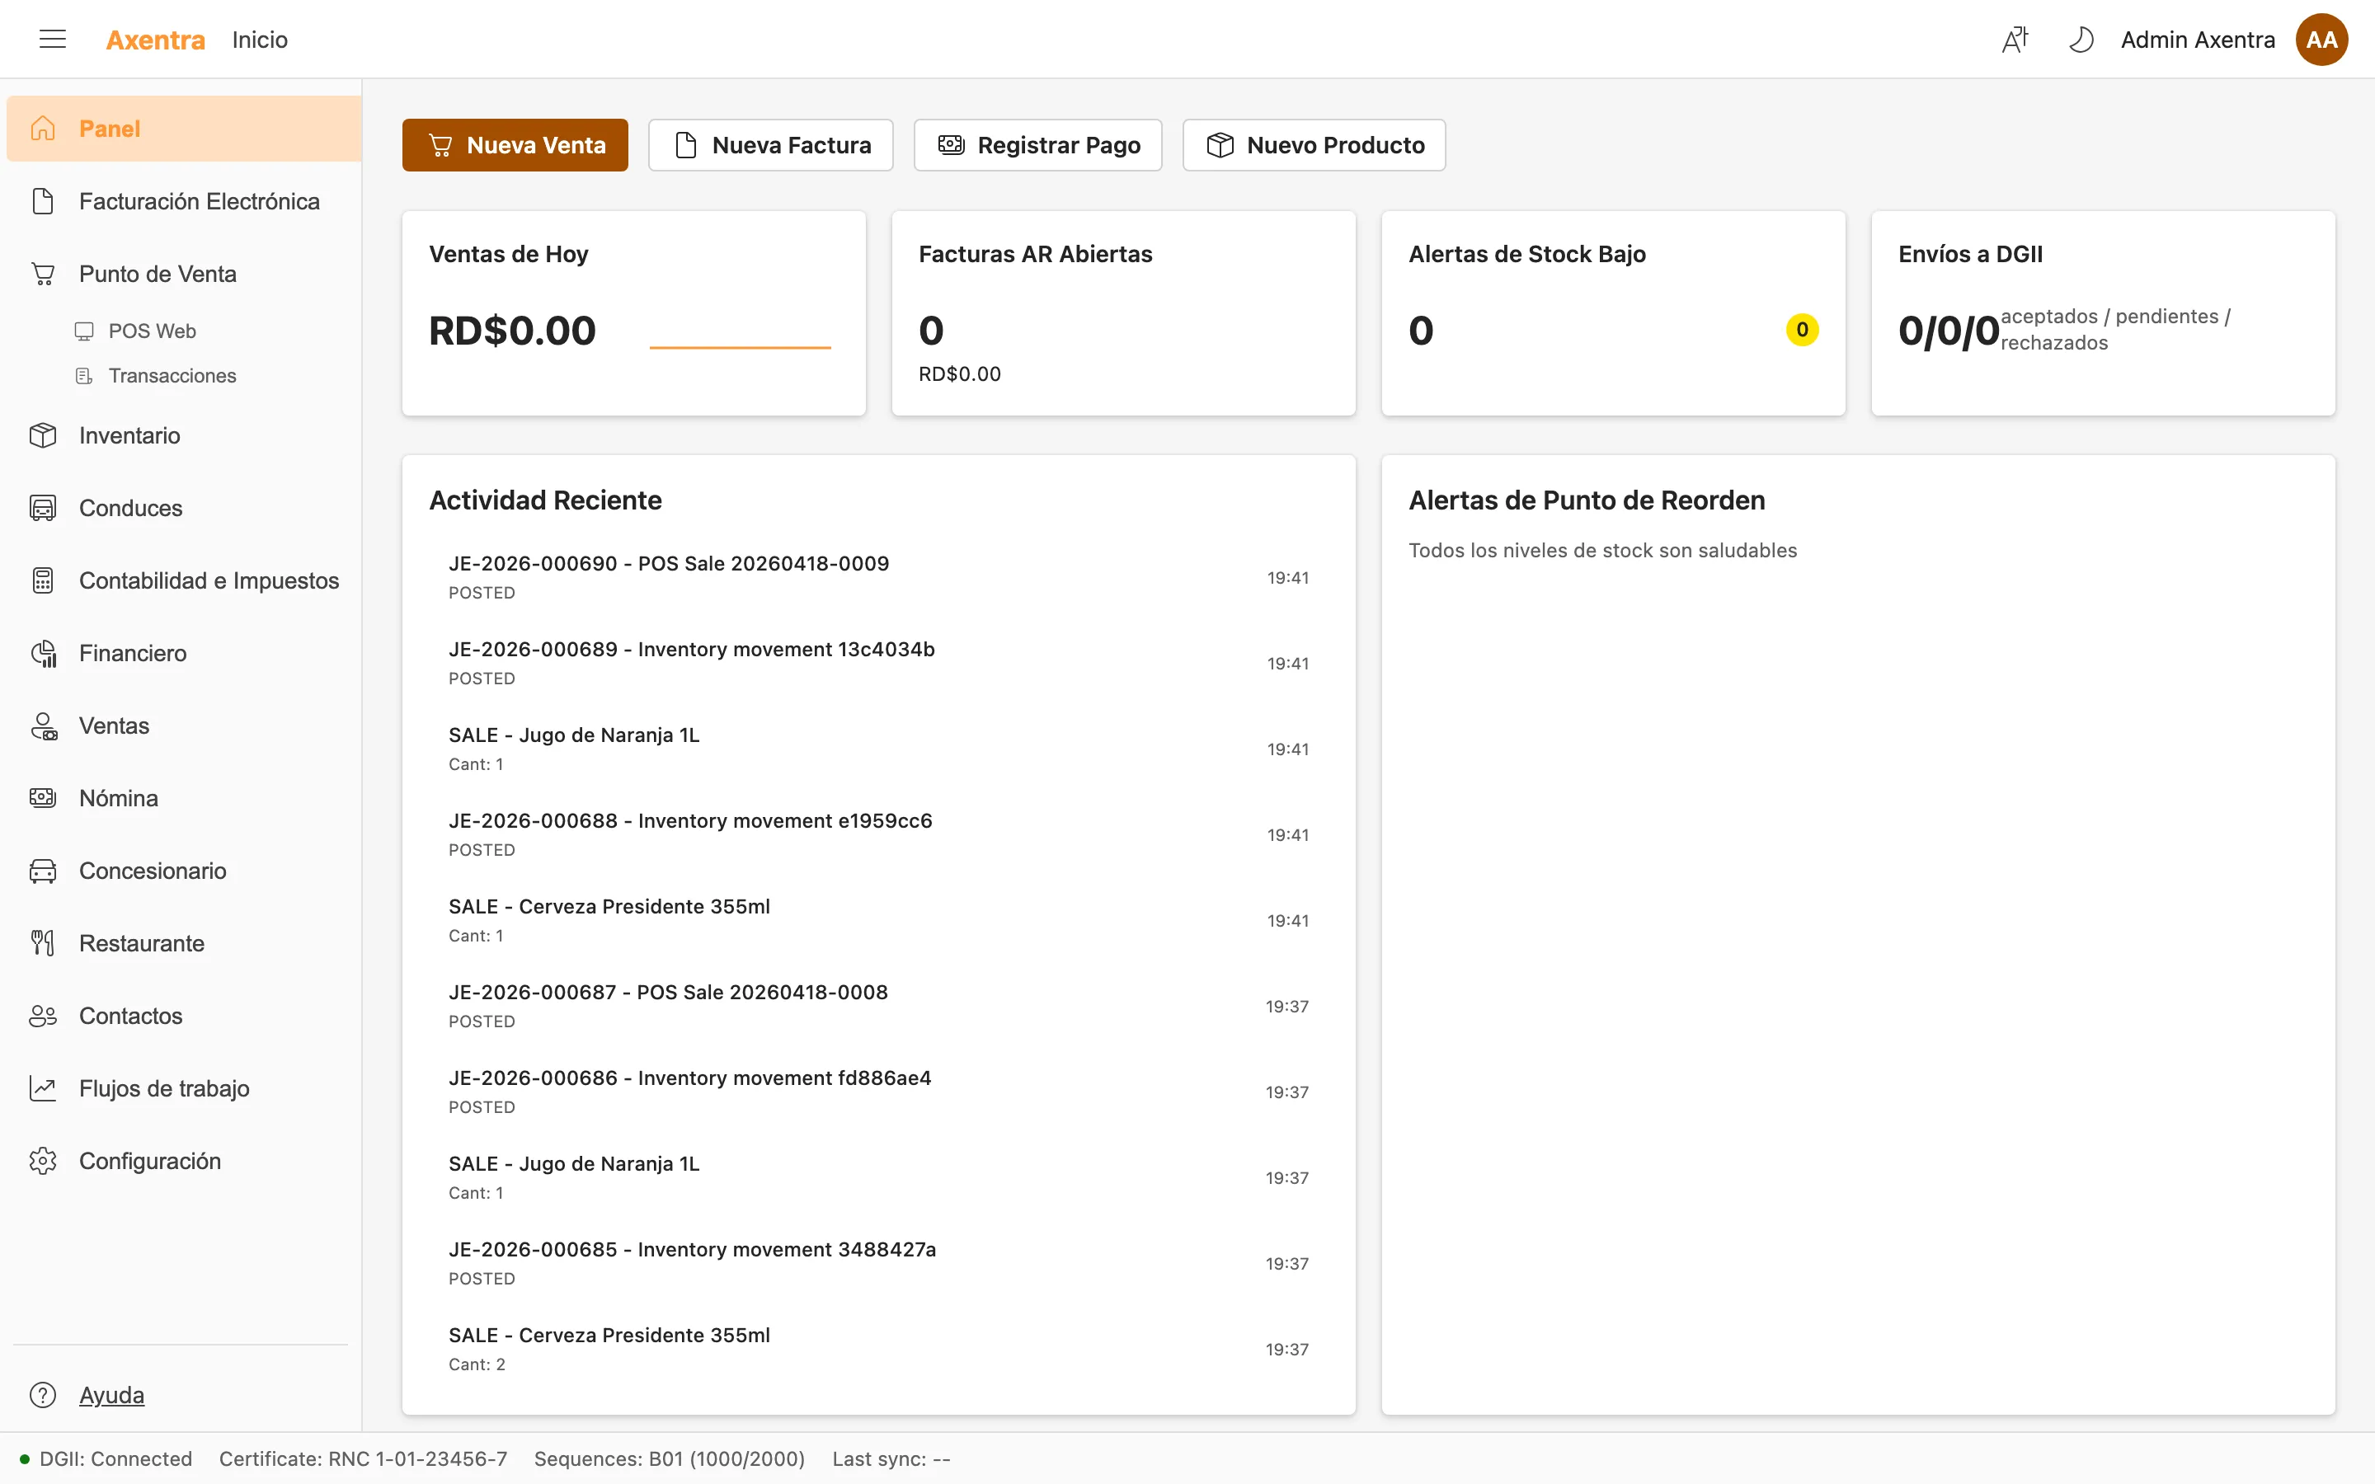Viewport: 2375px width, 1484px height.
Task: Switch to Facturación Electrónica section
Action: 200,200
